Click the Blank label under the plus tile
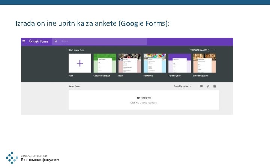Screen dimensions: 270x168 point(71,75)
